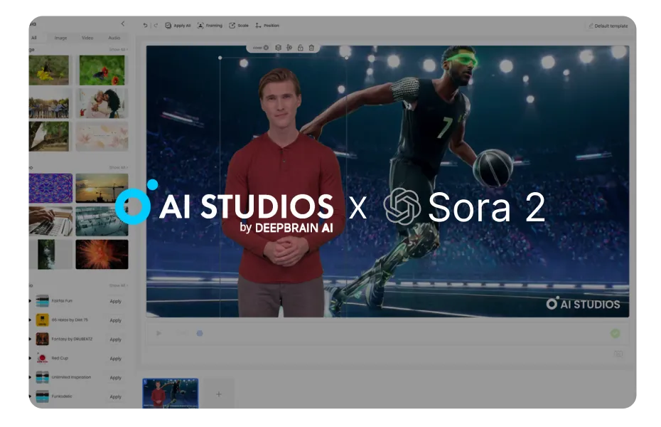Viewport: 661px width, 427px height.
Task: Click the top-left avatar selection handle
Action: coord(220,58)
